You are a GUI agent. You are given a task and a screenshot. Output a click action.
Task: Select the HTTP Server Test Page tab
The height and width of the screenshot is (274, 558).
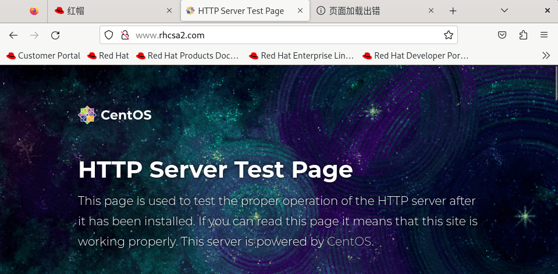point(245,11)
